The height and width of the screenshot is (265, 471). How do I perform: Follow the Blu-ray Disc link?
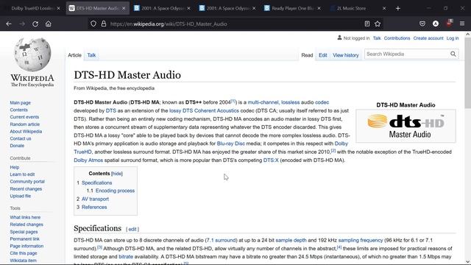pyautogui.click(x=230, y=144)
